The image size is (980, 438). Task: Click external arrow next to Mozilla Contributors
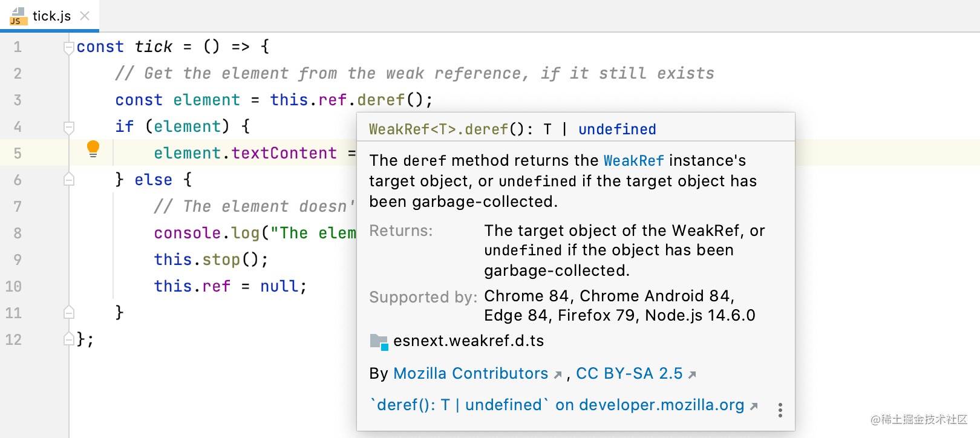[x=558, y=375]
